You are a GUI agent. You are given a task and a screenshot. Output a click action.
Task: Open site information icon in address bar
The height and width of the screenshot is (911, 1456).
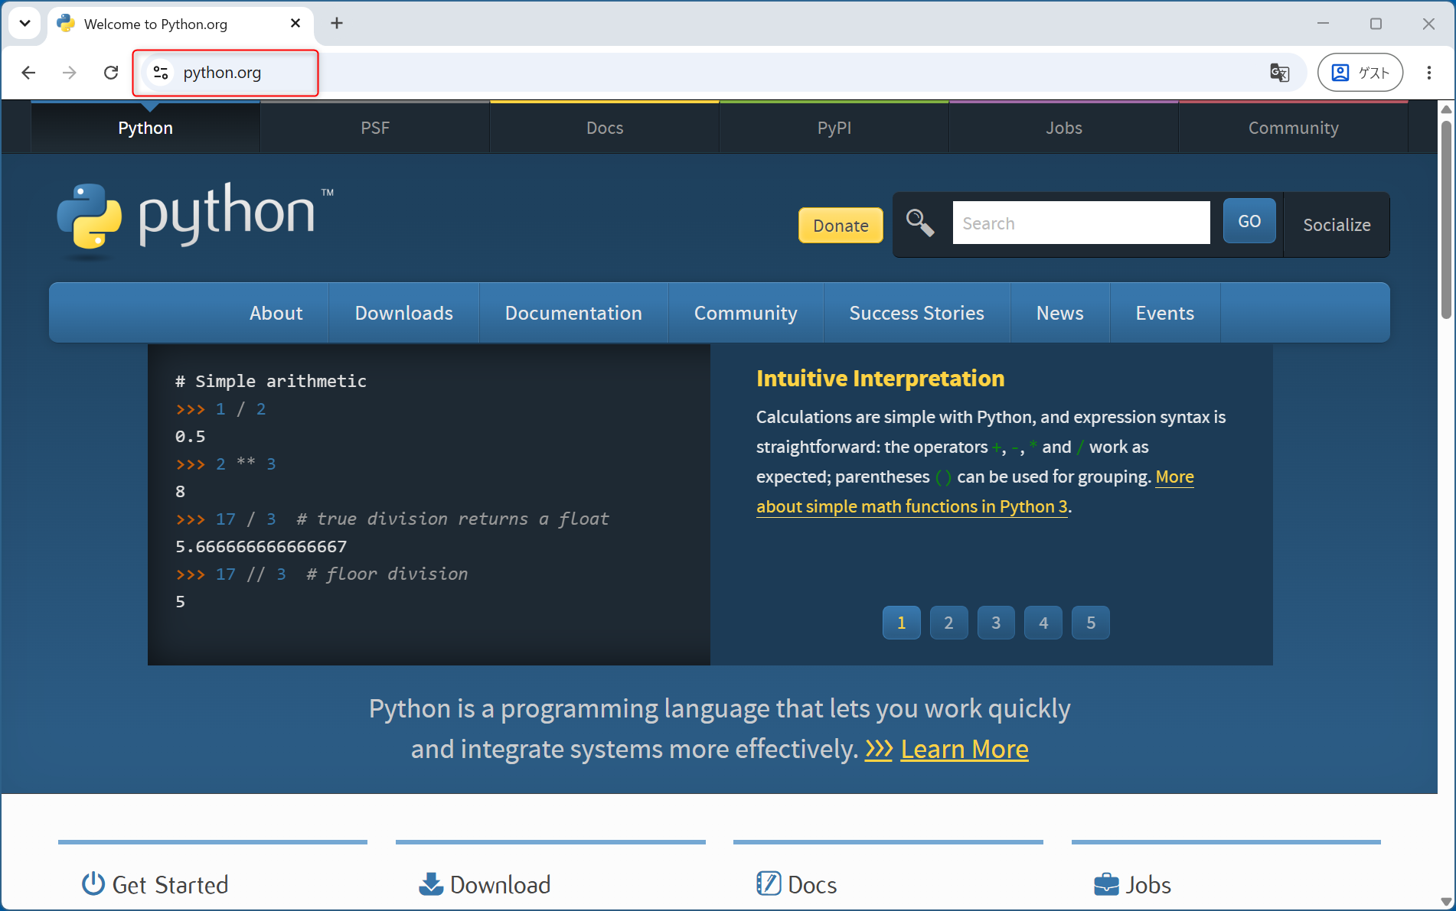pos(161,73)
